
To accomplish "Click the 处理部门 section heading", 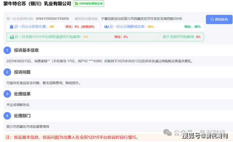I will click(x=22, y=116).
